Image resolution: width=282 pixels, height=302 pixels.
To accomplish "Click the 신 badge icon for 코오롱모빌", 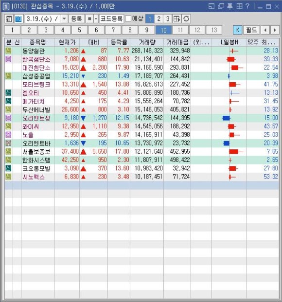I will tap(8, 168).
